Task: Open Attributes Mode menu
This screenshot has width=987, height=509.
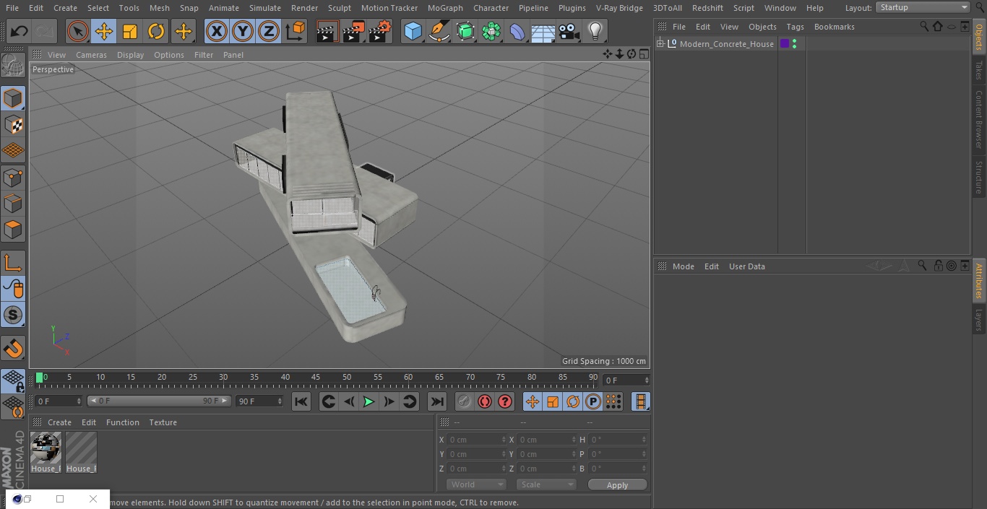Action: coord(683,266)
